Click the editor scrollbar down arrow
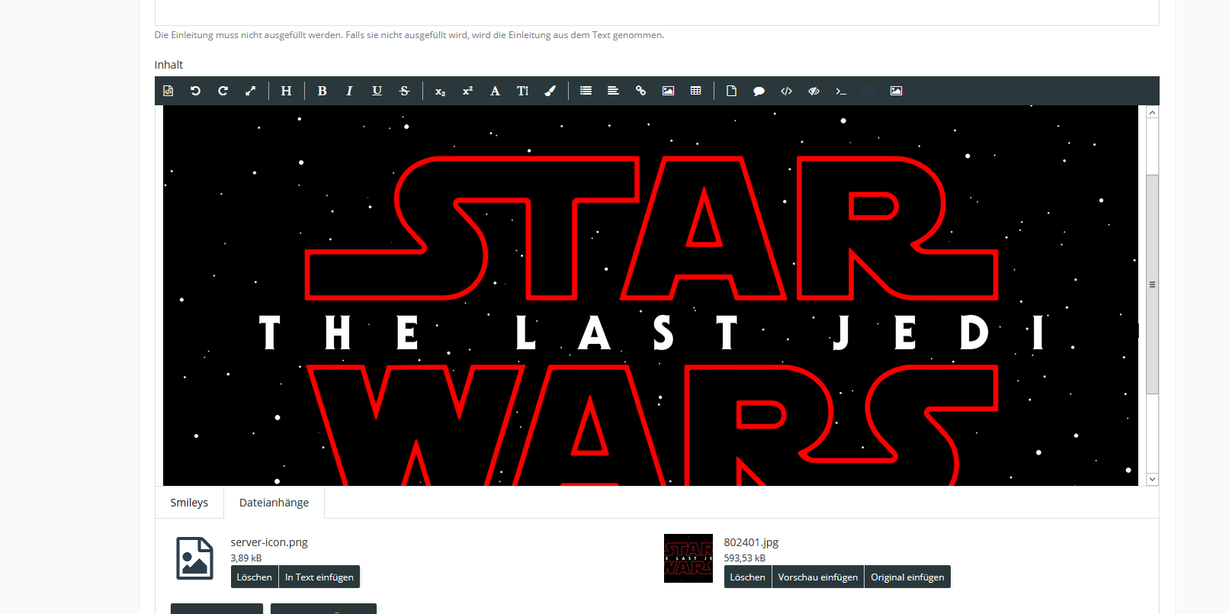This screenshot has height=614, width=1229. coord(1152,479)
